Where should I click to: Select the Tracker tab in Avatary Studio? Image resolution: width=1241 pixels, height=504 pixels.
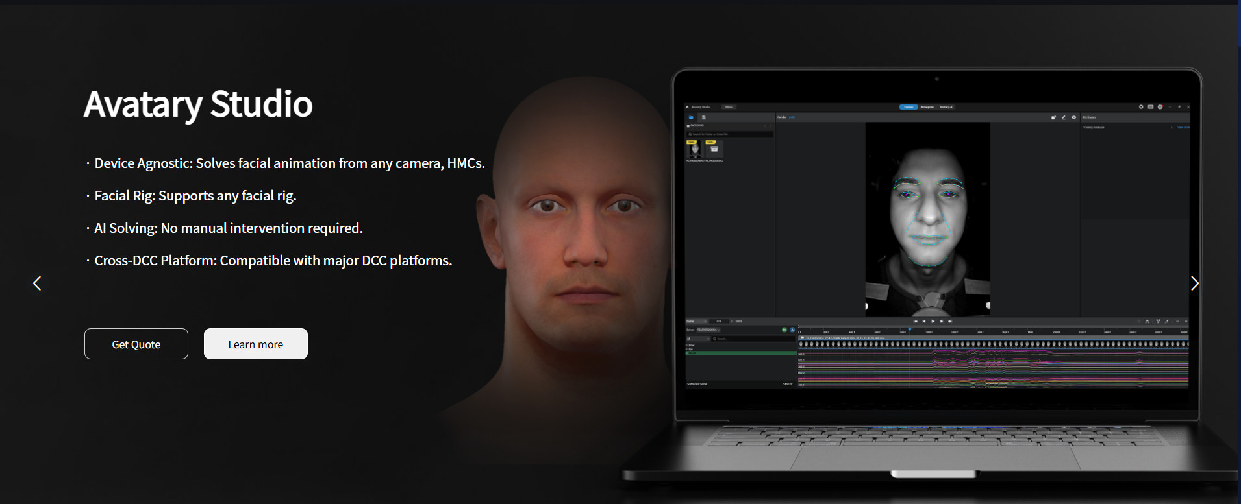point(908,107)
